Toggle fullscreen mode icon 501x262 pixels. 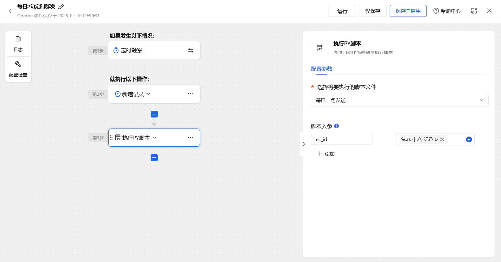click(x=474, y=11)
